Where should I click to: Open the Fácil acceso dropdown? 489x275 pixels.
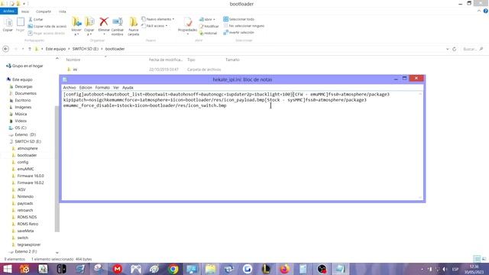point(154,26)
